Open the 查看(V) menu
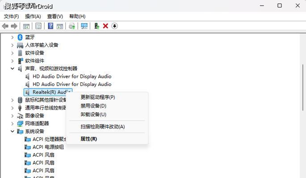306x178 pixels. pyautogui.click(x=55, y=16)
